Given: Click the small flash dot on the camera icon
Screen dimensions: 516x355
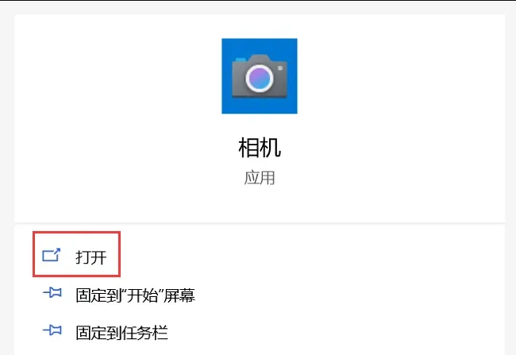Looking at the screenshot, I should pyautogui.click(x=280, y=68).
